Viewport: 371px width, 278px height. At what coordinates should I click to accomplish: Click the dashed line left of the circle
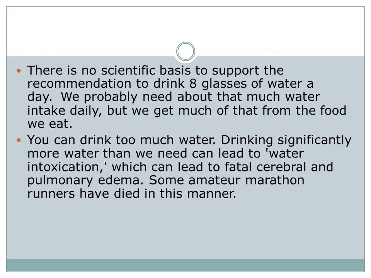(90, 52)
